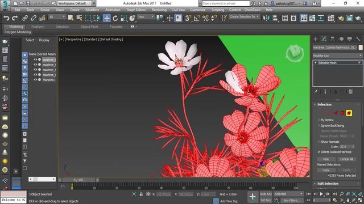
Task: Open the View reference coordinate dropdown
Action: coord(146,17)
